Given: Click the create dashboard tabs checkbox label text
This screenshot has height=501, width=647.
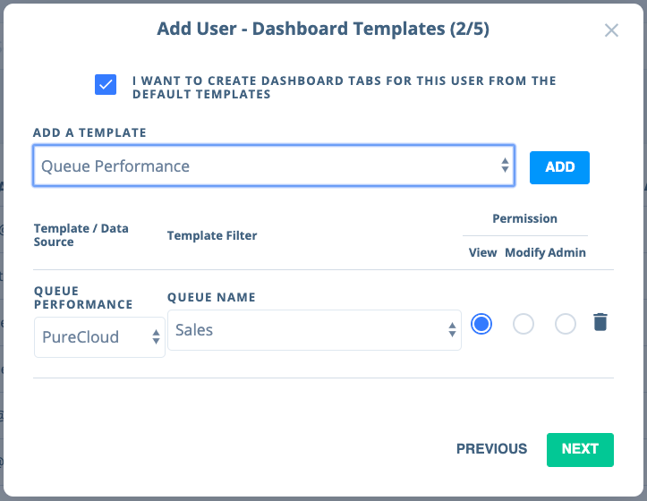Looking at the screenshot, I should [345, 87].
